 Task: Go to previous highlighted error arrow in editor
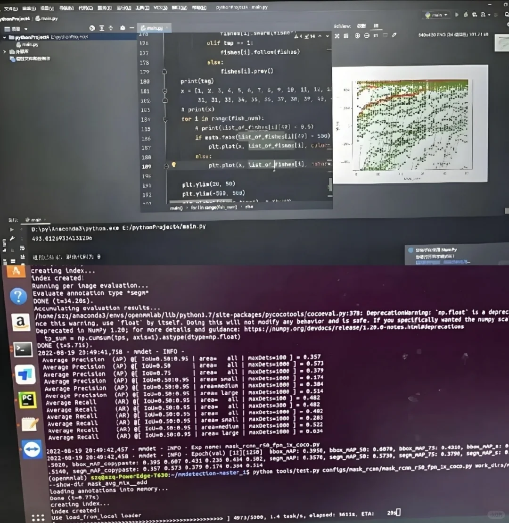point(320,36)
